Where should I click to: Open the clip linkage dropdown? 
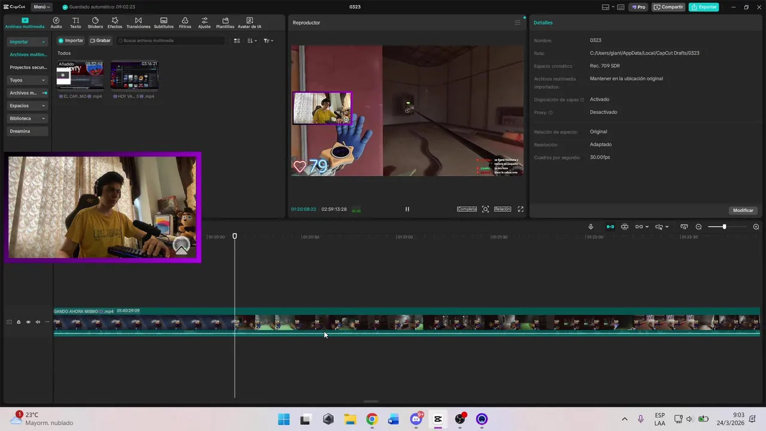tap(642, 227)
